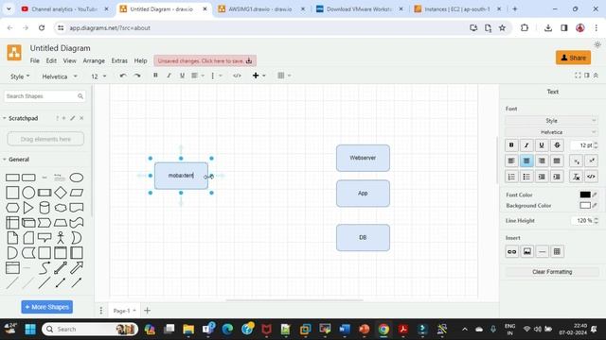Click subscript icon in Text panel

coord(577,161)
